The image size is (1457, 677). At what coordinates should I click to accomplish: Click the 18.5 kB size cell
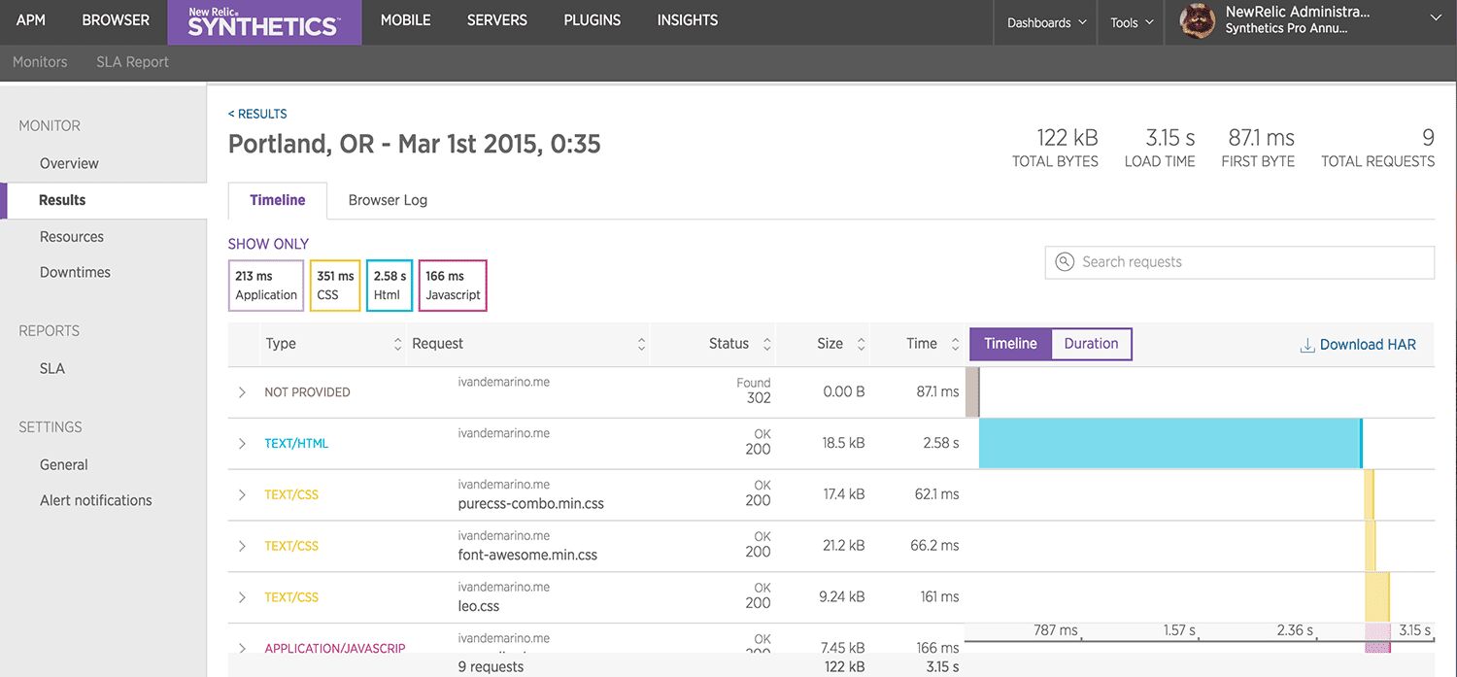tap(843, 443)
